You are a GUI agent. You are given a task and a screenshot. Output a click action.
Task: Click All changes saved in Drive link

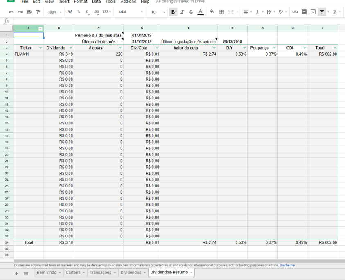pos(180,2)
